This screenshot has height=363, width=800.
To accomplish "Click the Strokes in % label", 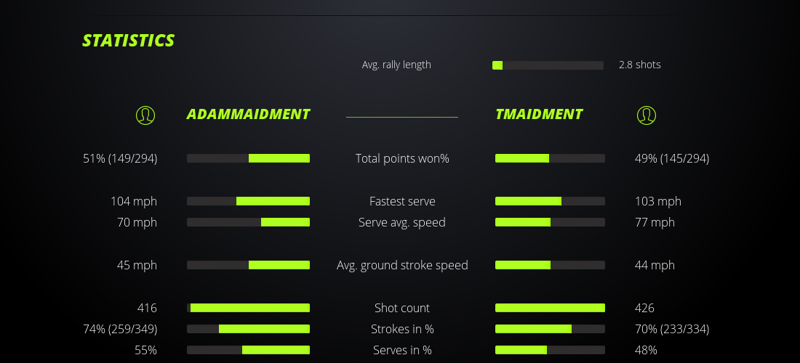I will [x=402, y=329].
